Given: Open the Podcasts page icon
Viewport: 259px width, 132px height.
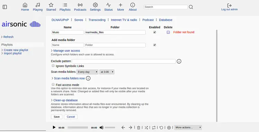Looking at the screenshot, I should point(80,5).
